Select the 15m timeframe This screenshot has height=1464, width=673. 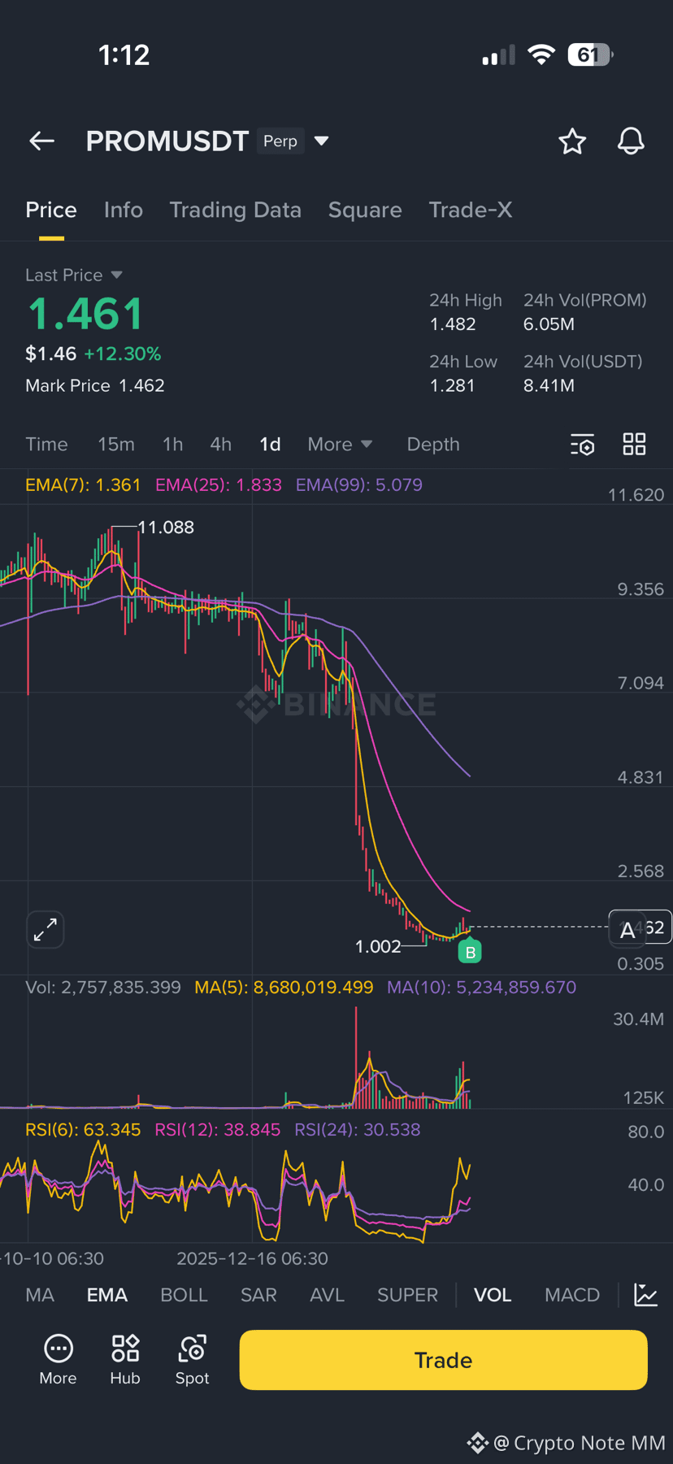116,444
